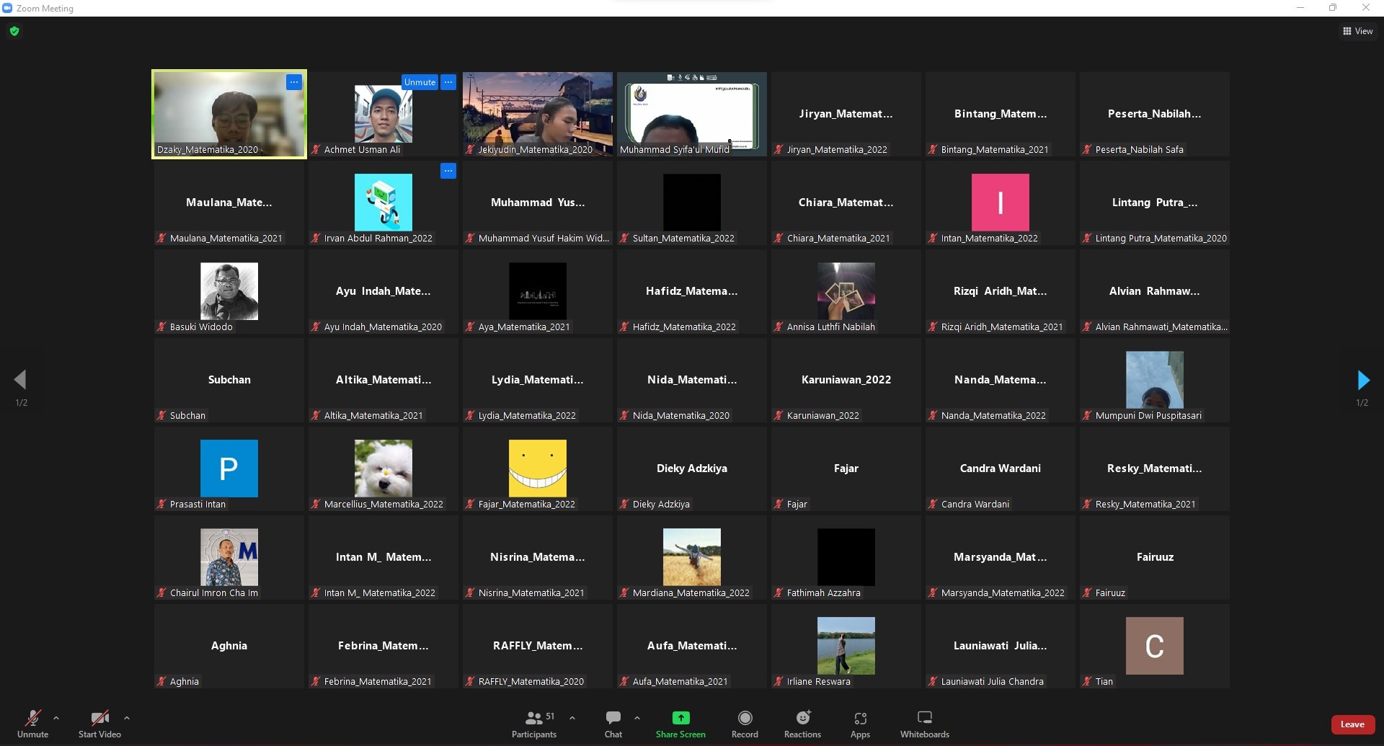The height and width of the screenshot is (746, 1384).
Task: Toggle the microphone with the Unmute control
Action: pos(32,724)
